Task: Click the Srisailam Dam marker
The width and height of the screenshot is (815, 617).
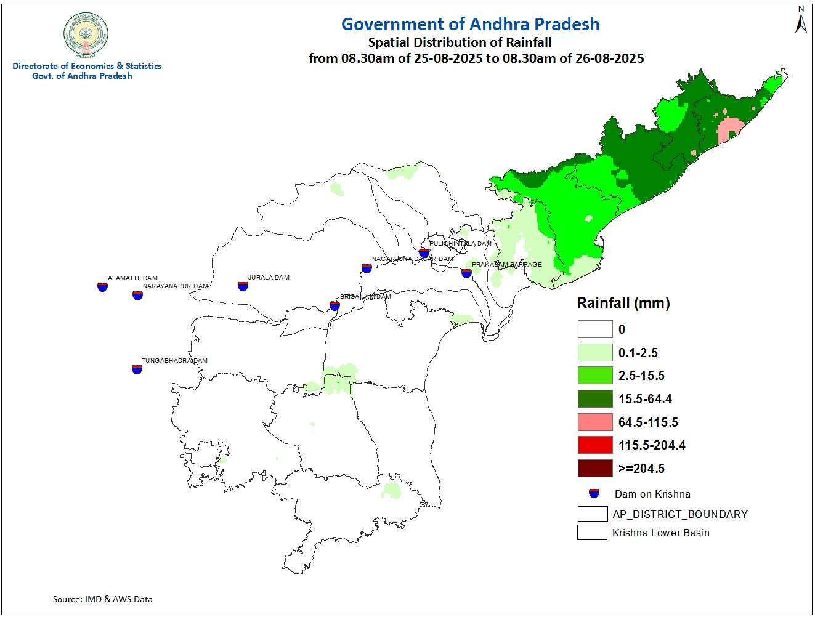Action: click(335, 305)
